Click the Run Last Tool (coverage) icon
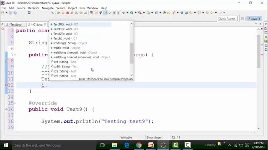This screenshot has height=150, width=268. pyautogui.click(x=140, y=12)
